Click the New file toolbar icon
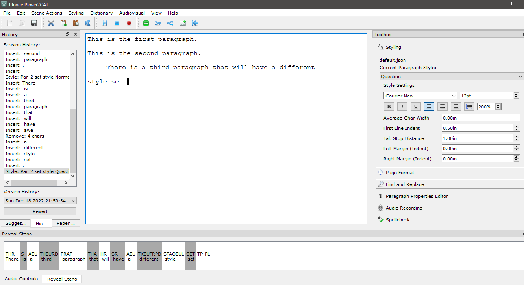The height and width of the screenshot is (285, 524). pos(10,23)
